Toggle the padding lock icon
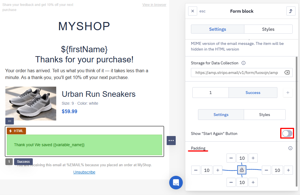 point(242,170)
